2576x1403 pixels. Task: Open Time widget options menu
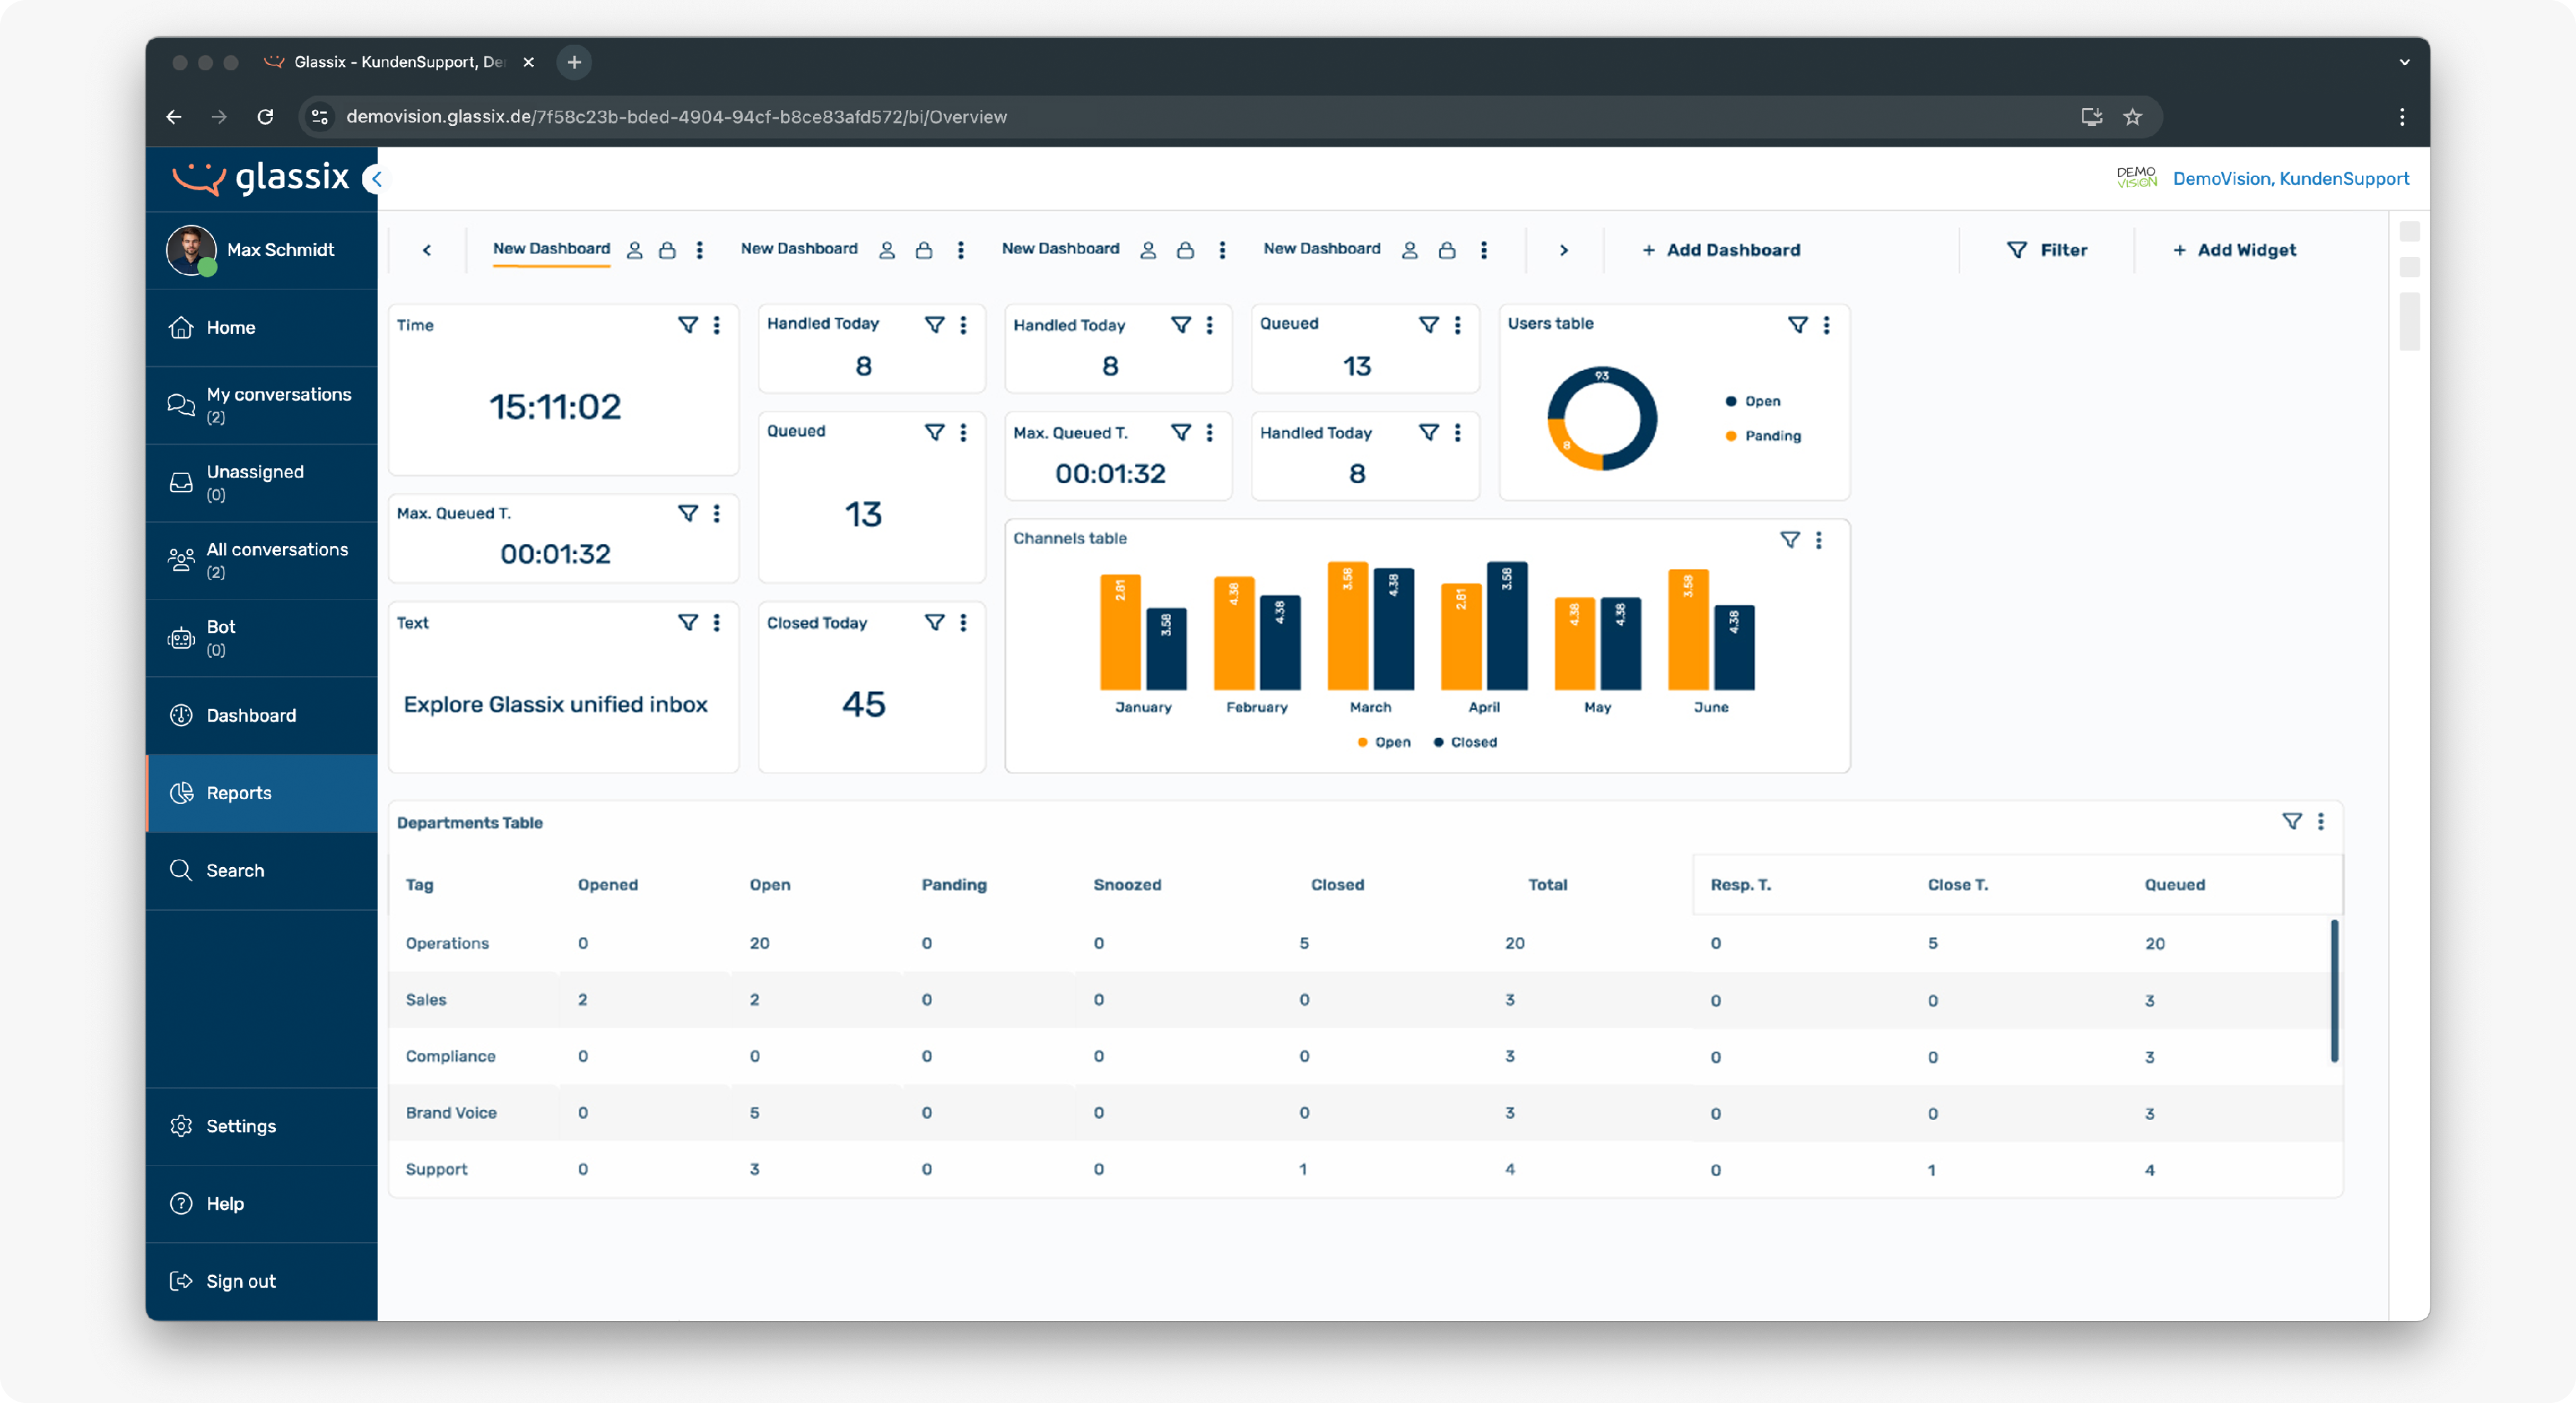point(717,325)
